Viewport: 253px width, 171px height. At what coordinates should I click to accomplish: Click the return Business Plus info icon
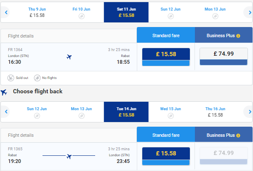tap(238, 136)
